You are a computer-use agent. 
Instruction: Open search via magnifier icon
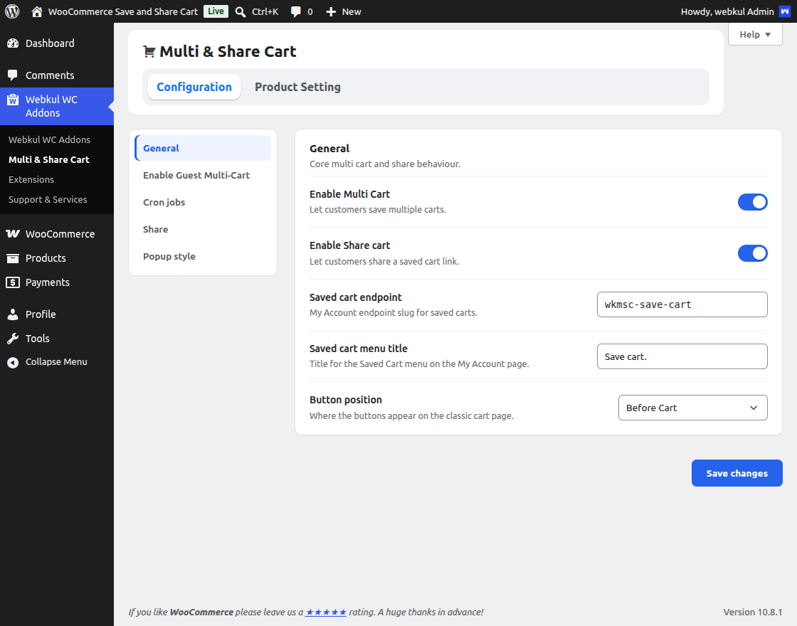click(x=241, y=11)
